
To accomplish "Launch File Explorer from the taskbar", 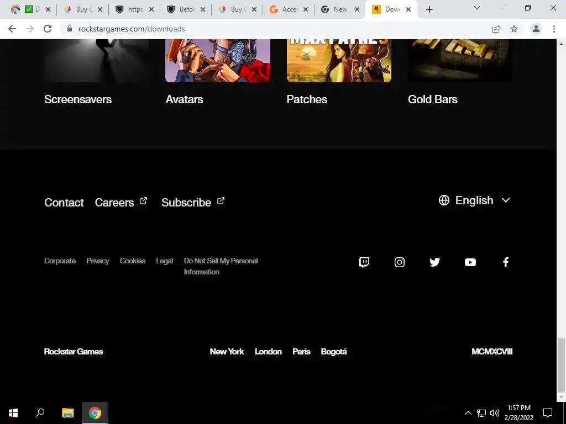I will coord(67,413).
